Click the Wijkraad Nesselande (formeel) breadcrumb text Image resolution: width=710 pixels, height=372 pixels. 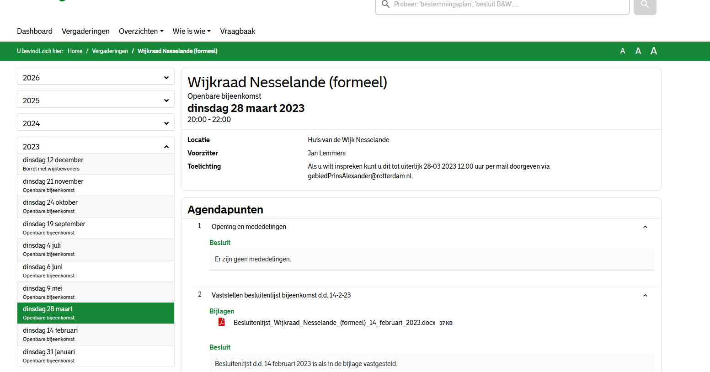177,51
